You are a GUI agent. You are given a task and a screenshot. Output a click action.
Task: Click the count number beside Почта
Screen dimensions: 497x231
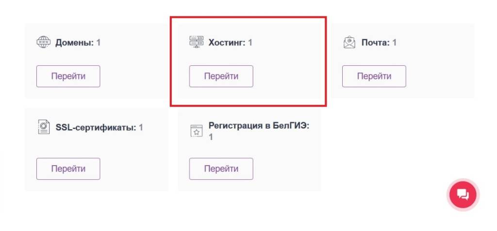pyautogui.click(x=395, y=43)
